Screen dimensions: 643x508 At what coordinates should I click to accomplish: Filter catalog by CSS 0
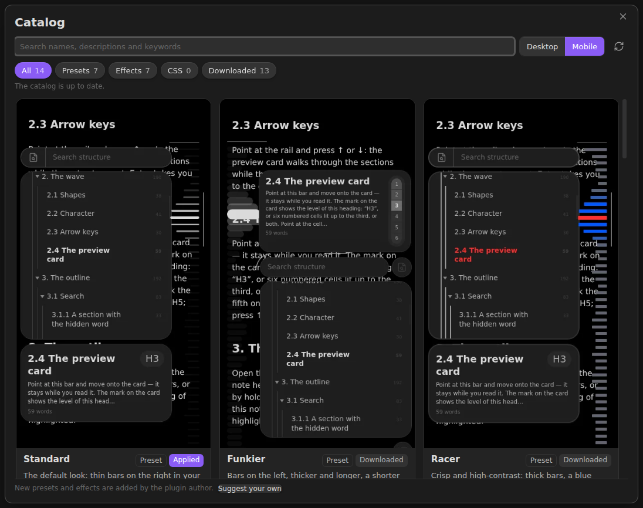click(179, 70)
